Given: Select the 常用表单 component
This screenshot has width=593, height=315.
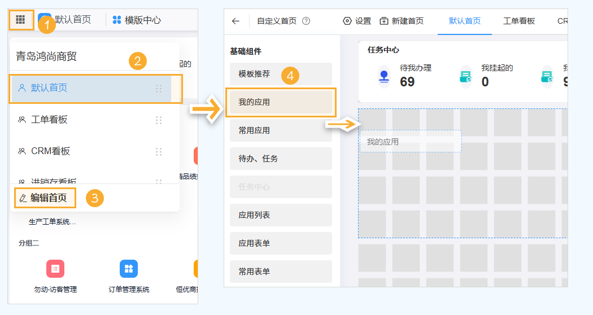Looking at the screenshot, I should pyautogui.click(x=281, y=272).
